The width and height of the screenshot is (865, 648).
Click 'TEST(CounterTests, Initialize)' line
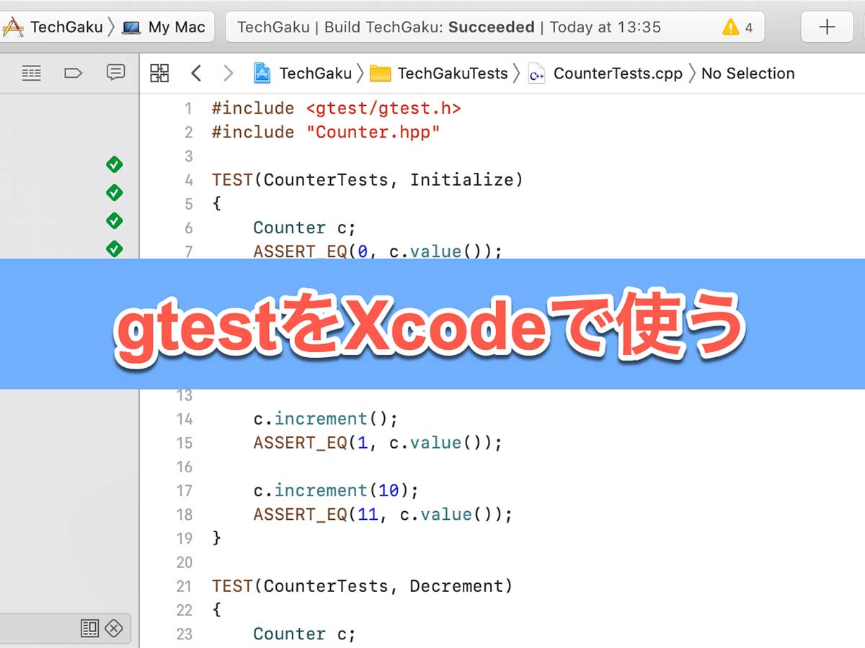coord(368,180)
